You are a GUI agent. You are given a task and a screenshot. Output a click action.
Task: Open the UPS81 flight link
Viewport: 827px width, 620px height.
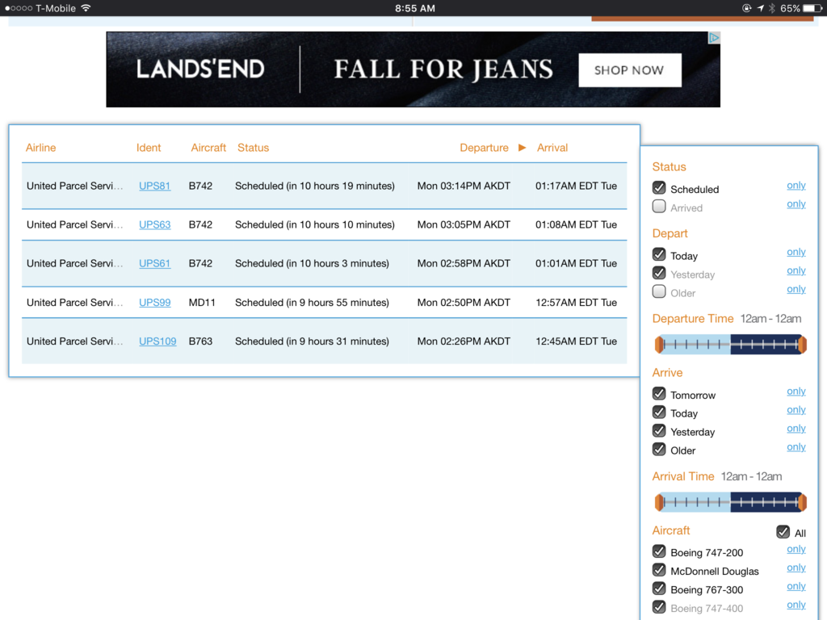(x=154, y=186)
